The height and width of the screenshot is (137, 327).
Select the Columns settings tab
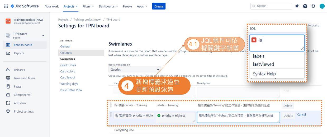[66, 53]
